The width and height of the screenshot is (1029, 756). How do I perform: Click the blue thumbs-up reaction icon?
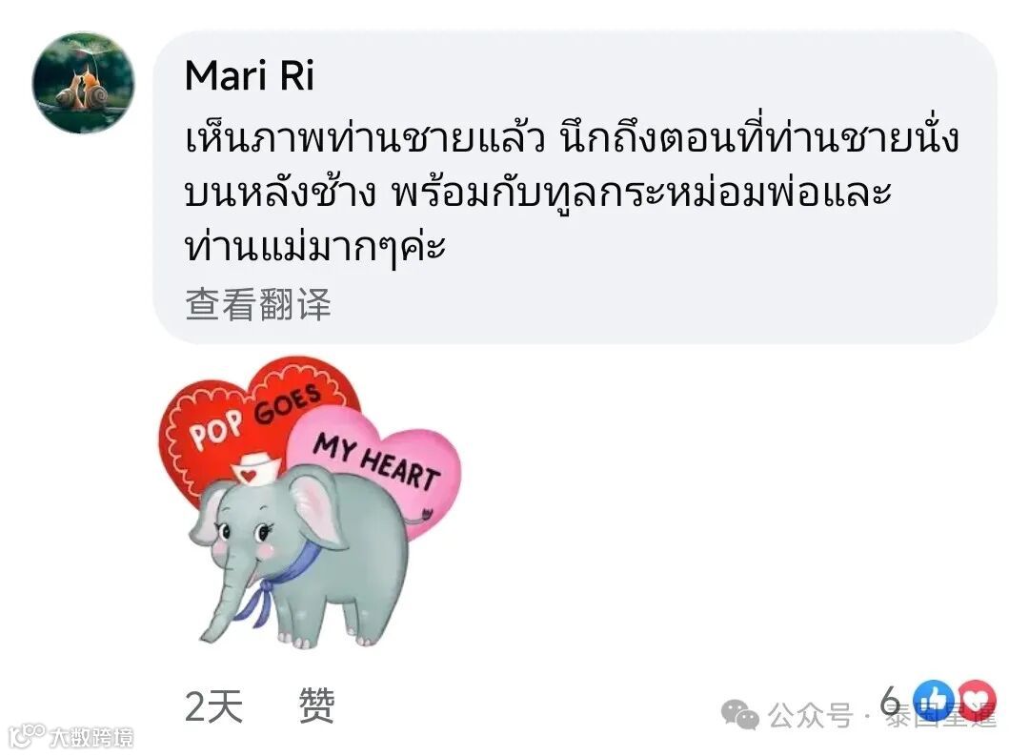click(x=935, y=700)
